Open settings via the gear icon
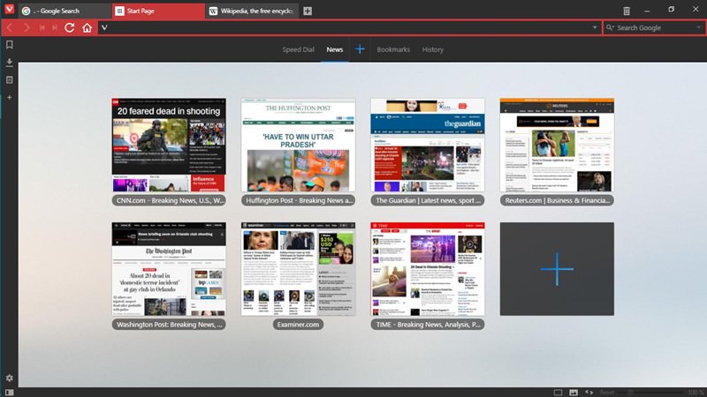 click(9, 378)
